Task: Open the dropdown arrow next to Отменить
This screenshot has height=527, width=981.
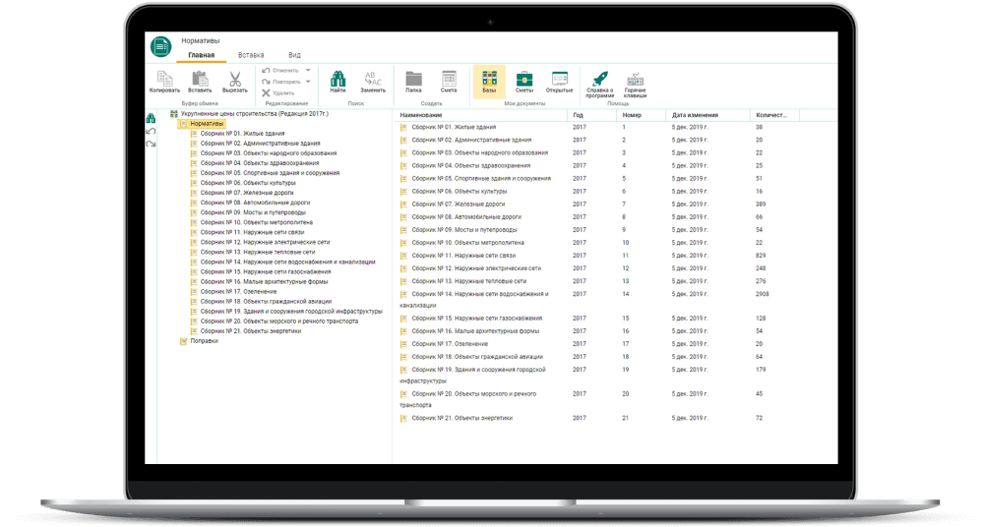Action: 308,70
